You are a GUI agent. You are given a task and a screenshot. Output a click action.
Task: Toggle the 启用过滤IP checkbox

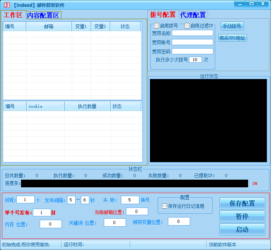(x=187, y=26)
